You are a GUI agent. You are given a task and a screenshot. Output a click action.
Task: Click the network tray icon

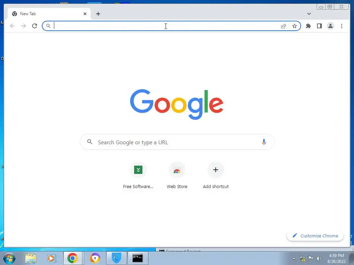coord(302,259)
